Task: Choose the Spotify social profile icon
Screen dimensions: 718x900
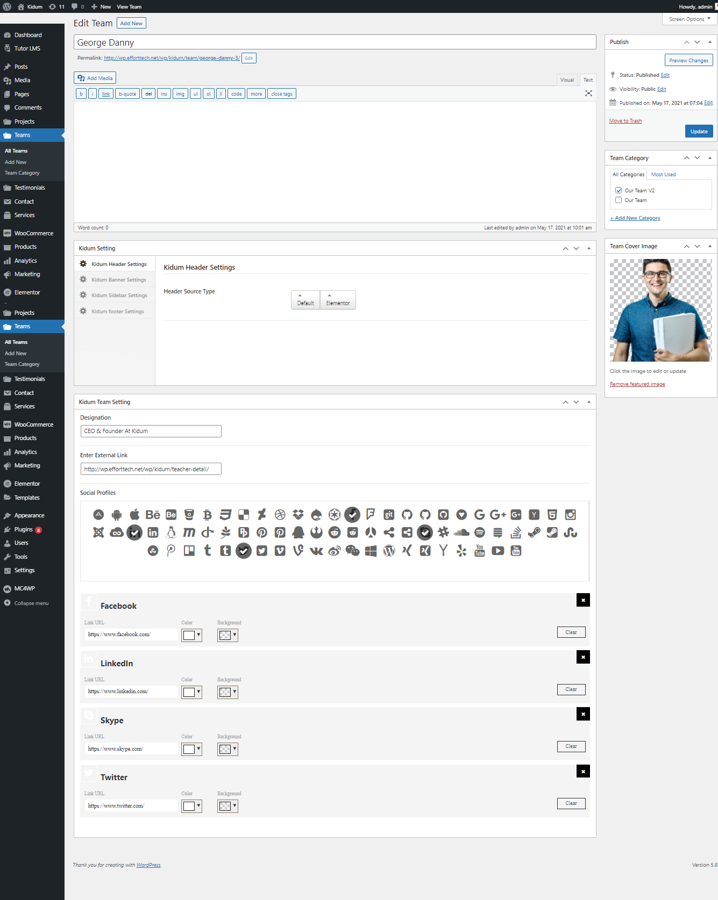Action: (x=480, y=532)
